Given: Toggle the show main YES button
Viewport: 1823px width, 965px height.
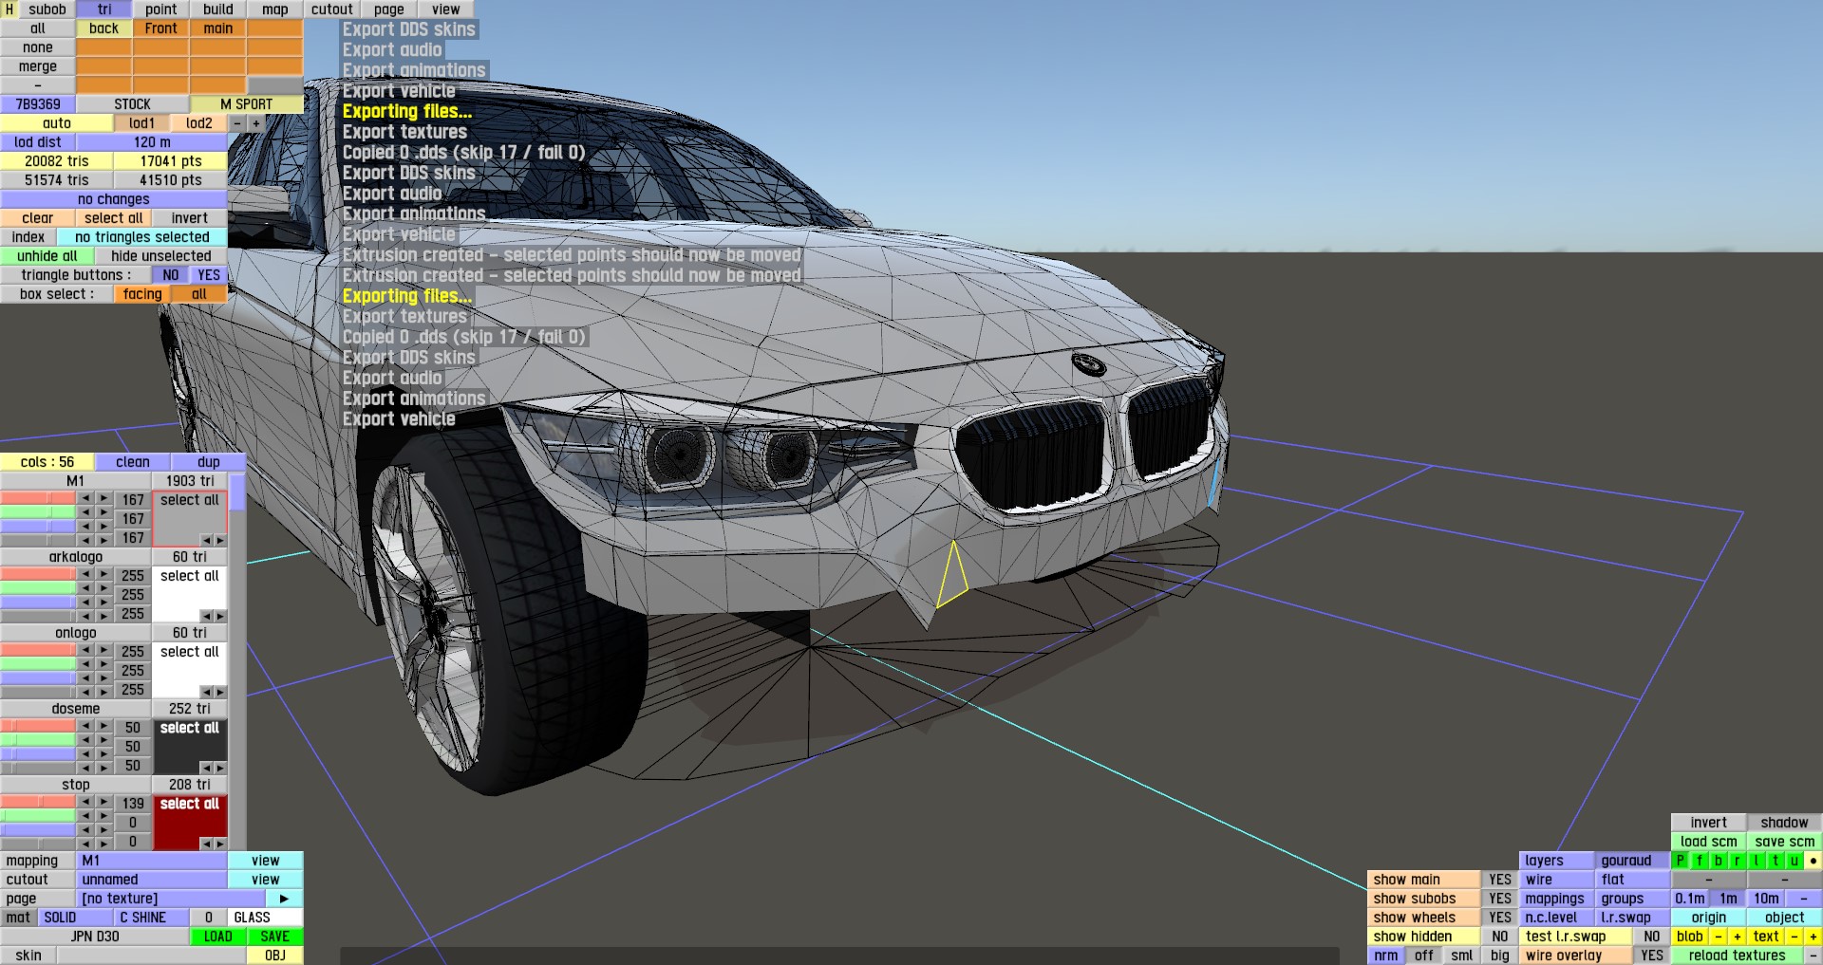Looking at the screenshot, I should (1500, 880).
